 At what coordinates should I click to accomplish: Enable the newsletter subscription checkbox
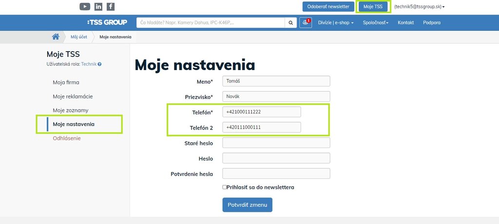click(225, 187)
